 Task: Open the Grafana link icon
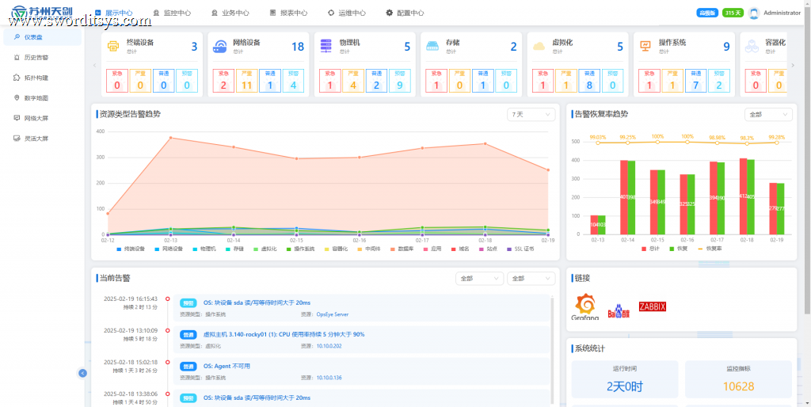[585, 306]
